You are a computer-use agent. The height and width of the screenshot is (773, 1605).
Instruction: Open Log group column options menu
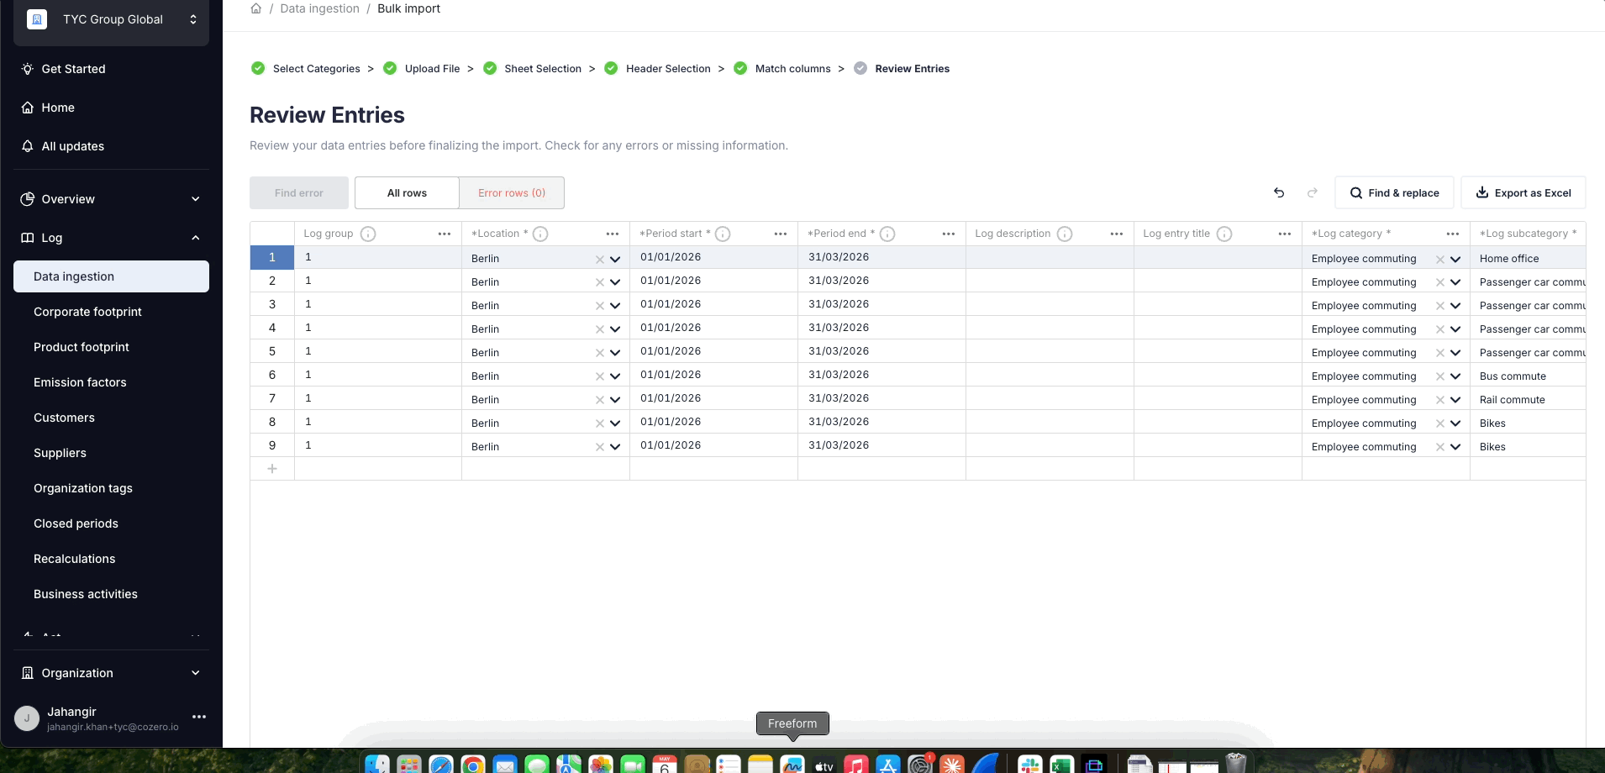[x=445, y=234]
